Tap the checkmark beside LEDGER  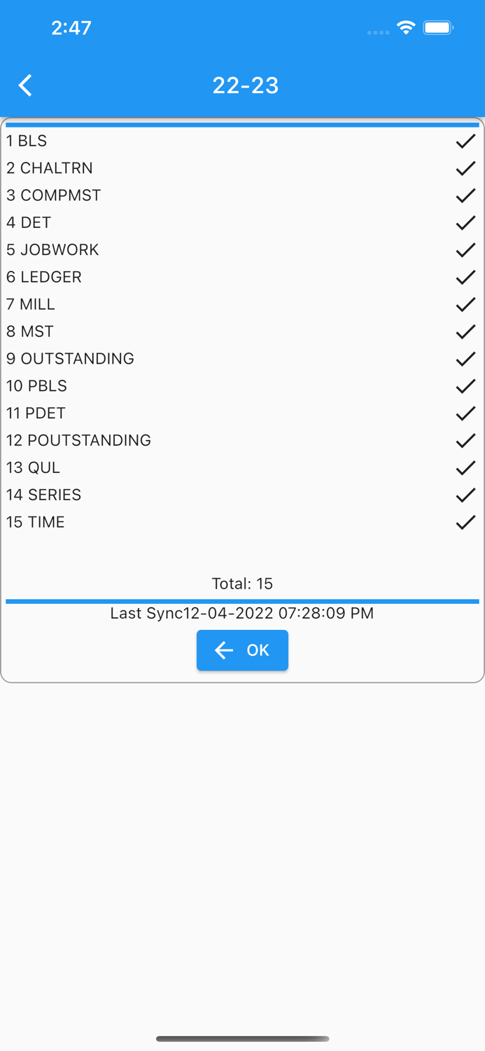(x=465, y=277)
